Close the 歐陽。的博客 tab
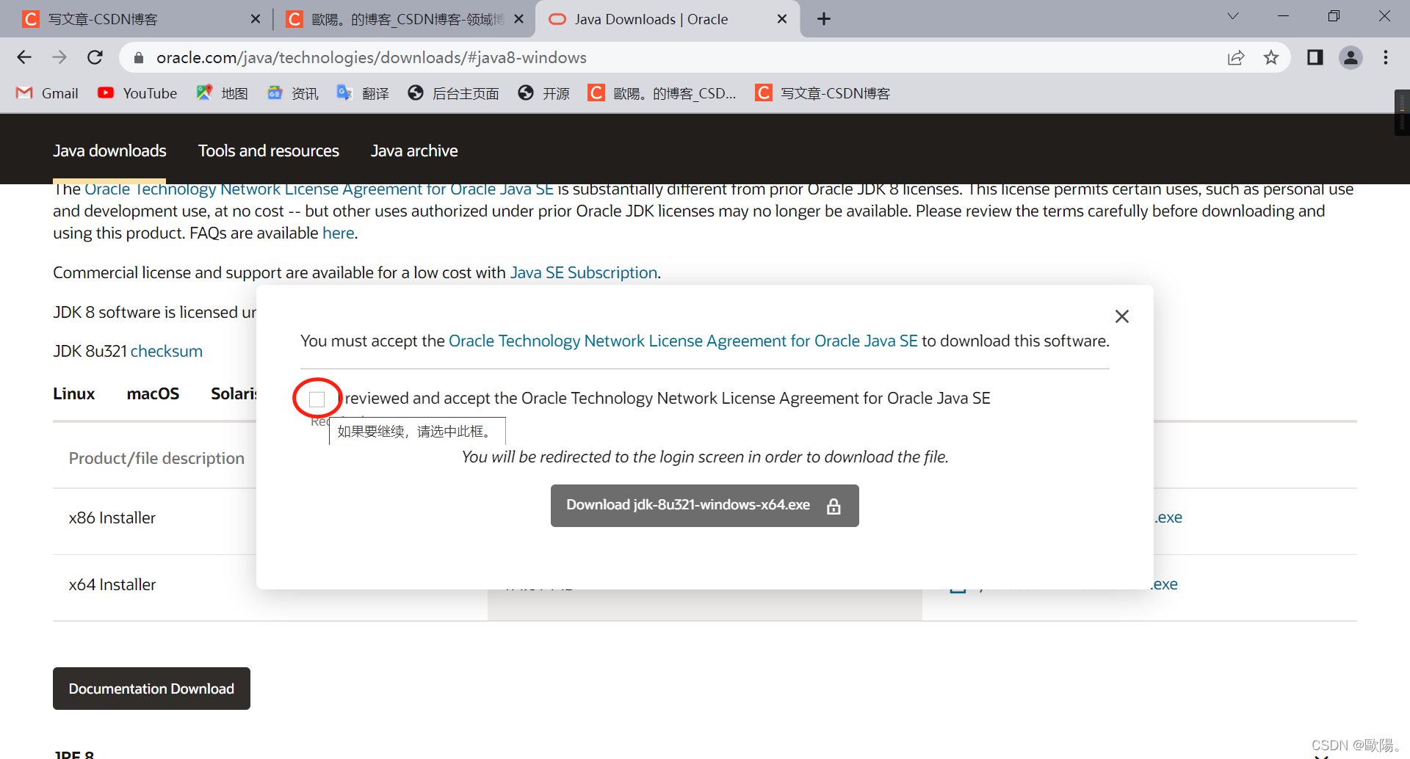Image resolution: width=1410 pixels, height=759 pixels. point(518,19)
